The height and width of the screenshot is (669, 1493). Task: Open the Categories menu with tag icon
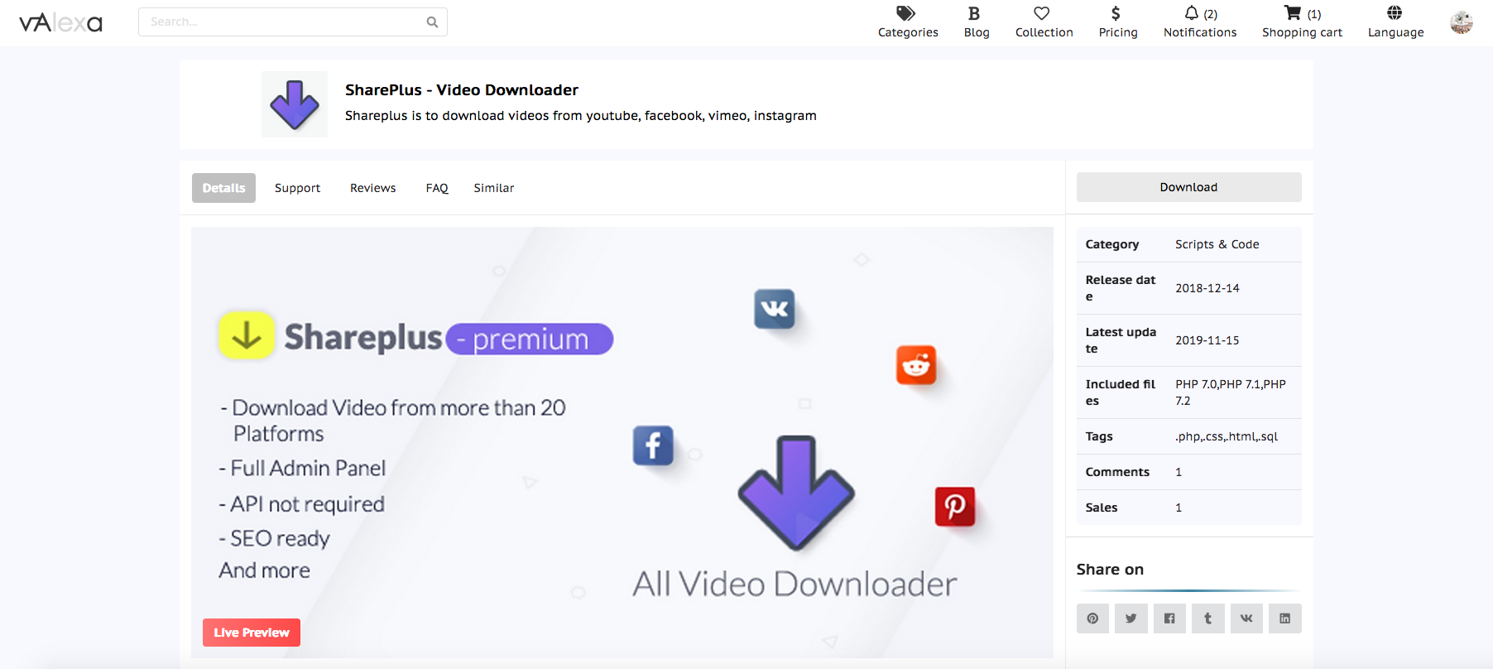tap(908, 22)
